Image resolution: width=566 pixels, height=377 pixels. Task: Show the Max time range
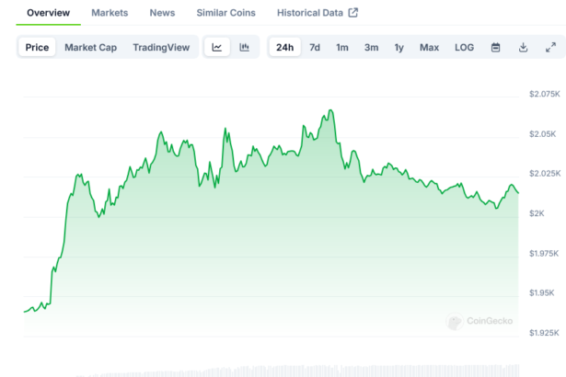429,48
